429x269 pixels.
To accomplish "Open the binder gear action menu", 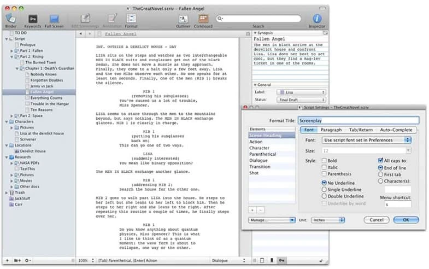I will coord(28,260).
